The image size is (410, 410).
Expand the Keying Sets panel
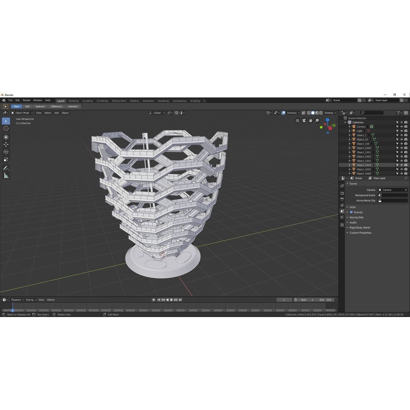coord(356,217)
